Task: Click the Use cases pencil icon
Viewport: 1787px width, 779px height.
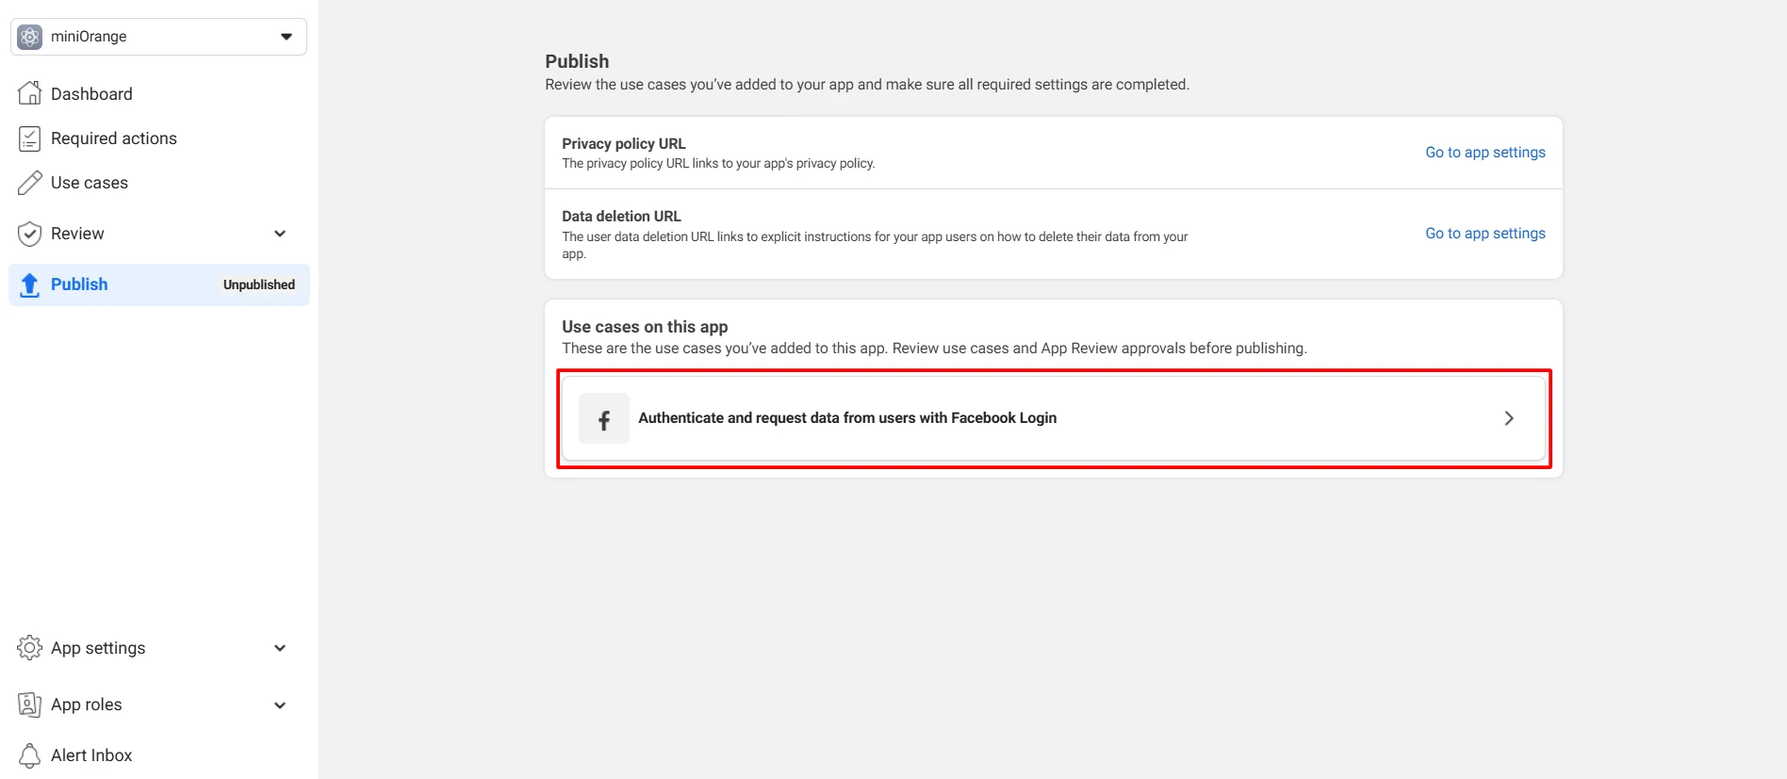Action: 30,183
